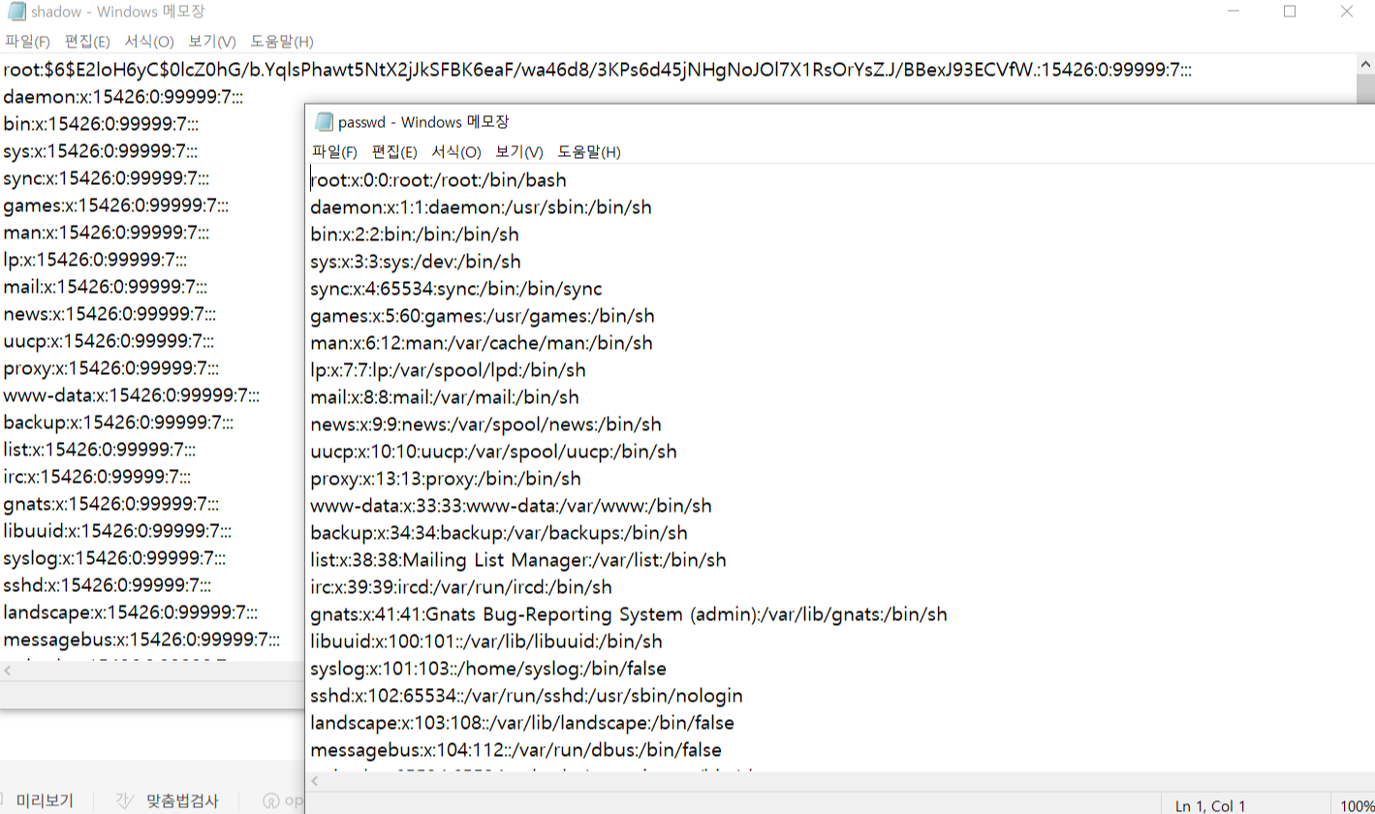Open 편집(E) menu in shadow window
Viewport: 1375px width, 814px height.
pyautogui.click(x=87, y=42)
